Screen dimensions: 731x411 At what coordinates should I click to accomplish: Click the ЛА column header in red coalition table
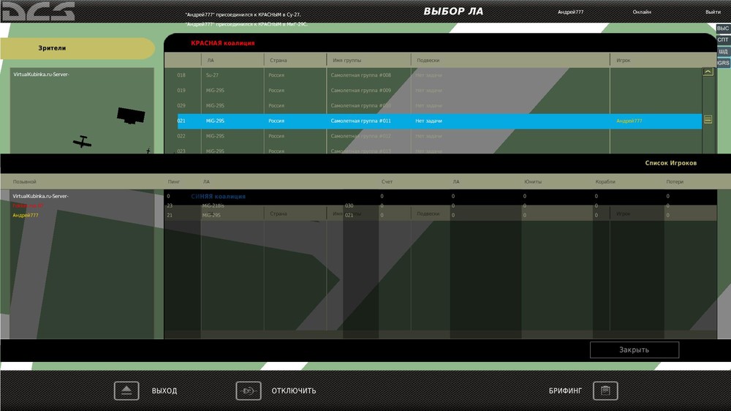tap(211, 61)
